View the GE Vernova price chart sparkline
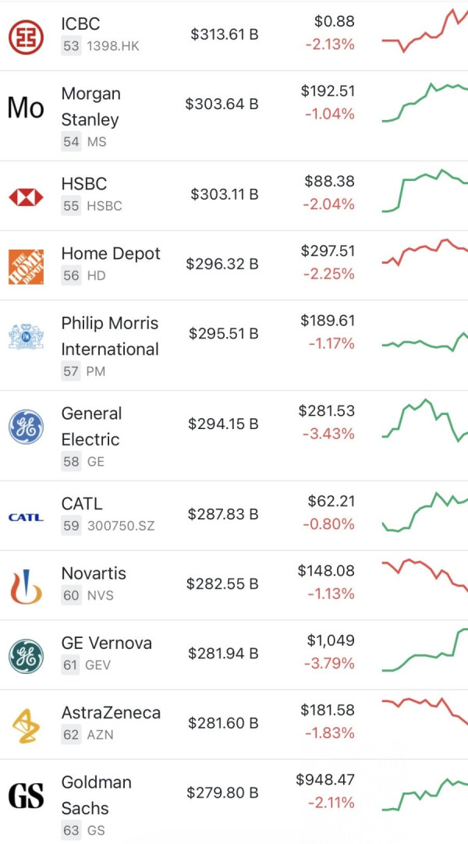The image size is (468, 844). (425, 650)
